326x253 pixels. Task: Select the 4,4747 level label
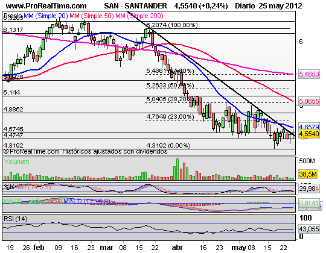click(13, 136)
